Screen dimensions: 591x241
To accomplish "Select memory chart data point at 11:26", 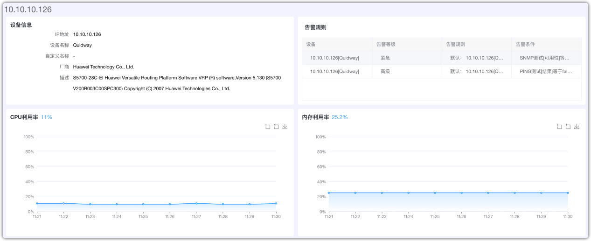I will 462,193.
